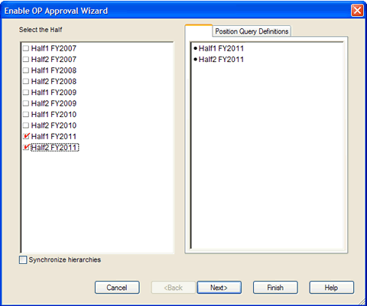Uncheck the Half2 FY2011 checkbox
The width and height of the screenshot is (367, 306).
point(26,147)
